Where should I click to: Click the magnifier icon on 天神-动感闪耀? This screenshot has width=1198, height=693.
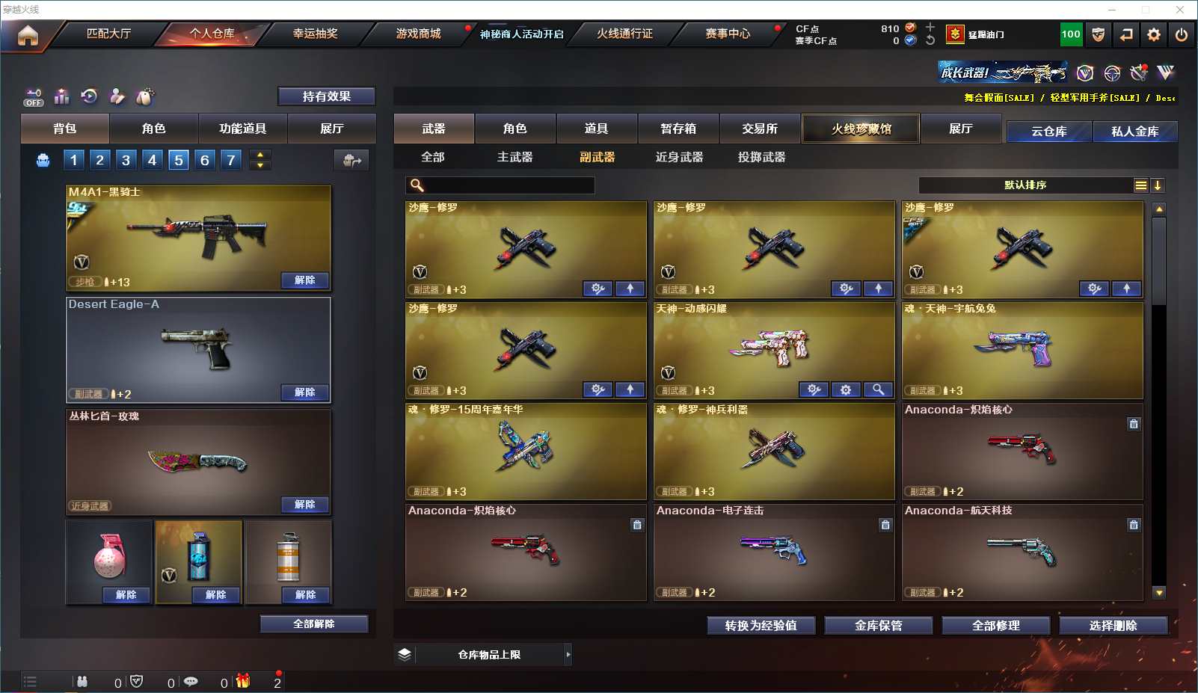click(x=878, y=389)
